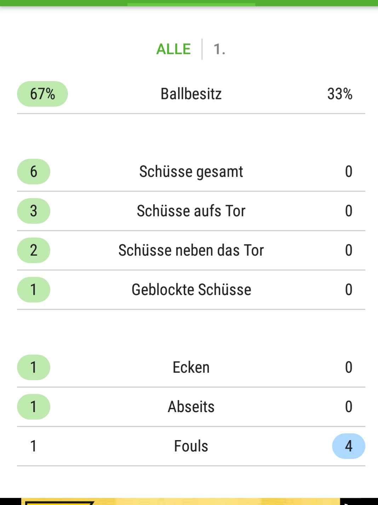Tap the blue 4 fouls badge

[349, 446]
